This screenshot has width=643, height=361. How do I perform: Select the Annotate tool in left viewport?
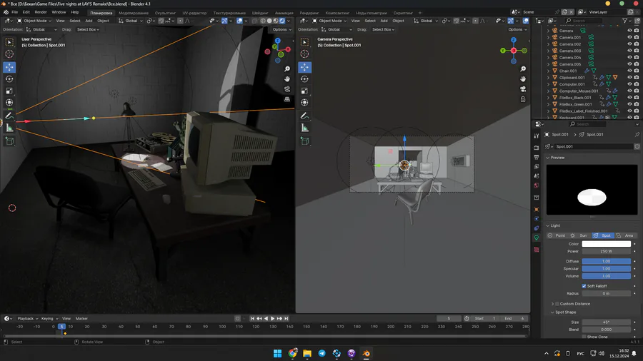[9, 116]
